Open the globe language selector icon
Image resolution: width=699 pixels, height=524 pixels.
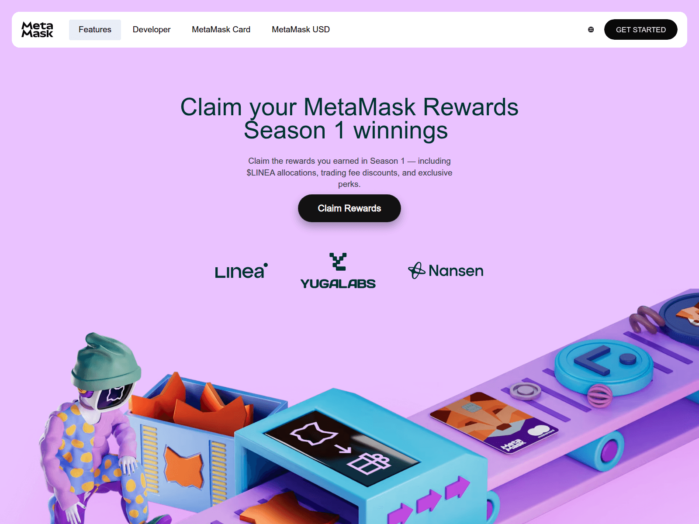[591, 30]
